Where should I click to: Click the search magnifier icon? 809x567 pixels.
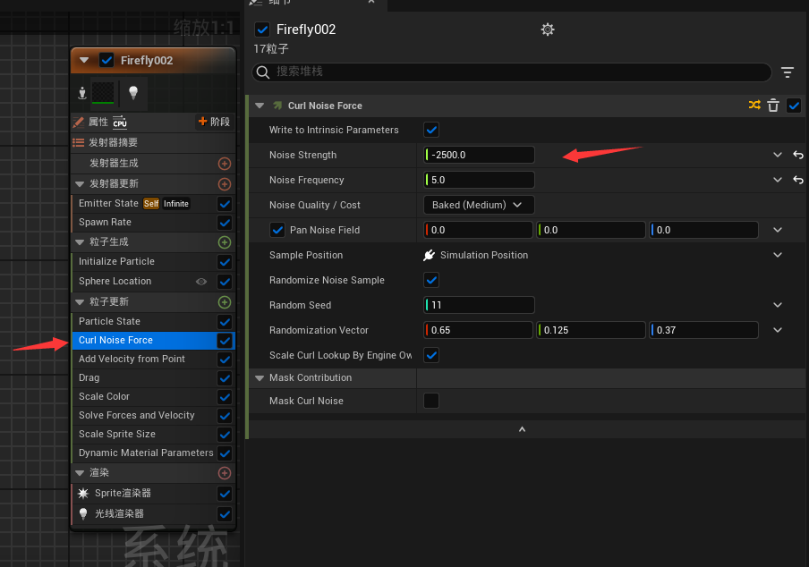click(x=263, y=72)
